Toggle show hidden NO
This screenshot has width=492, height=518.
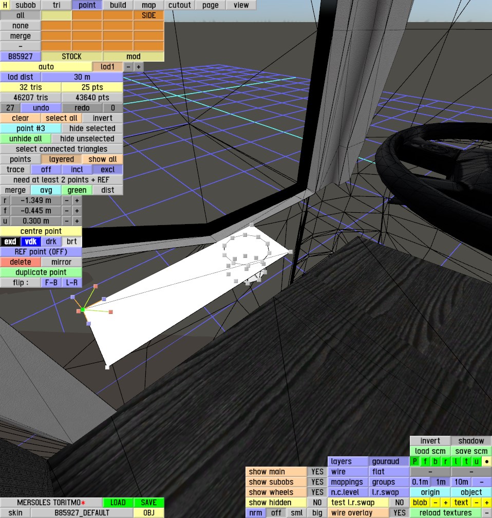point(317,503)
